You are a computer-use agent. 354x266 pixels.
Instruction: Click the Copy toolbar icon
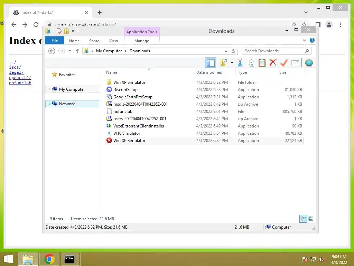[251, 63]
